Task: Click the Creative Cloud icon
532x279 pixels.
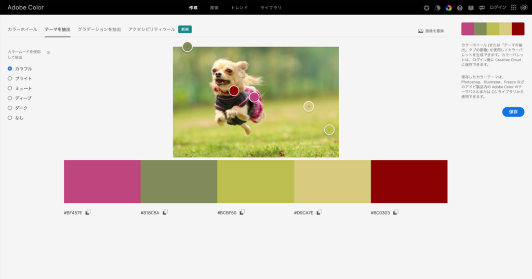Action: (x=524, y=8)
